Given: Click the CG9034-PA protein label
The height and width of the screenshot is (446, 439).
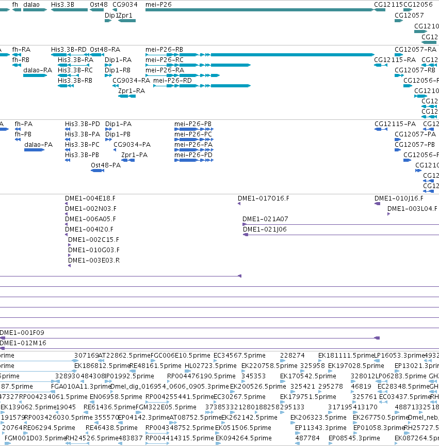Looking at the screenshot, I should 132,145.
